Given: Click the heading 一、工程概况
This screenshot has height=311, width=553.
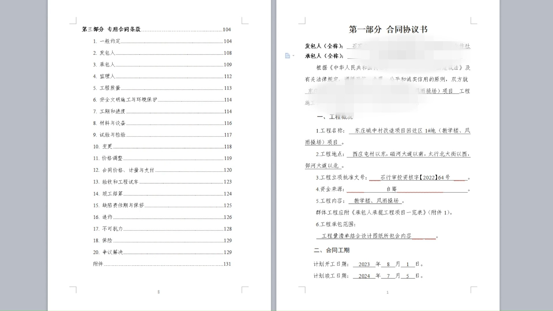Looking at the screenshot, I should click(x=335, y=117).
